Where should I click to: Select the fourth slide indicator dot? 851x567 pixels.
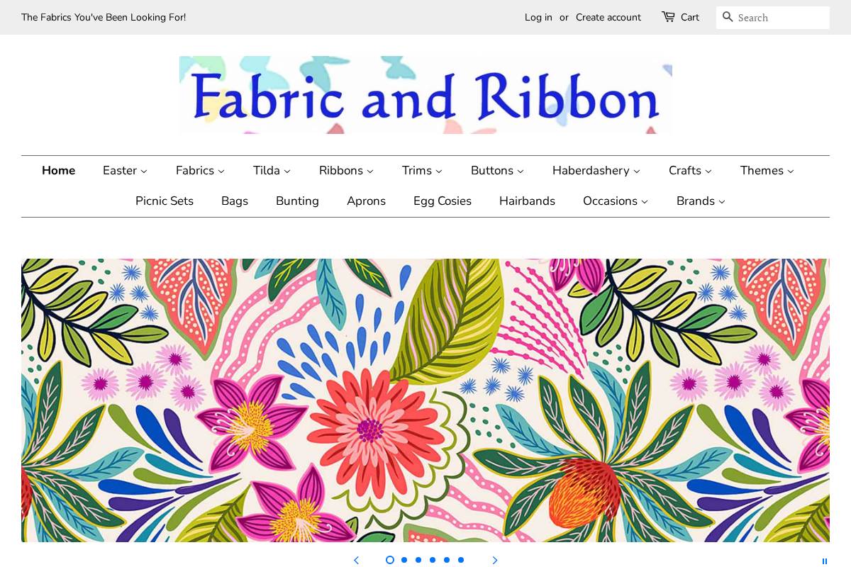[433, 560]
